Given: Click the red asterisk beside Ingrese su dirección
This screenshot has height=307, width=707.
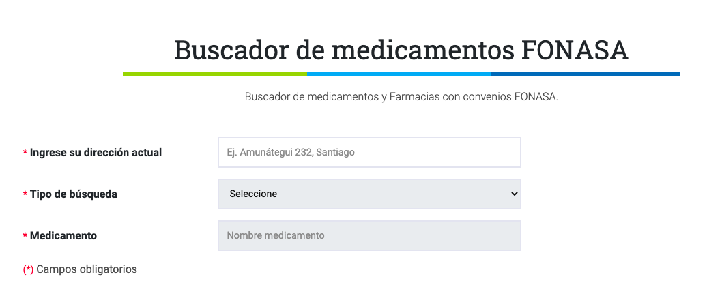Looking at the screenshot, I should [25, 153].
